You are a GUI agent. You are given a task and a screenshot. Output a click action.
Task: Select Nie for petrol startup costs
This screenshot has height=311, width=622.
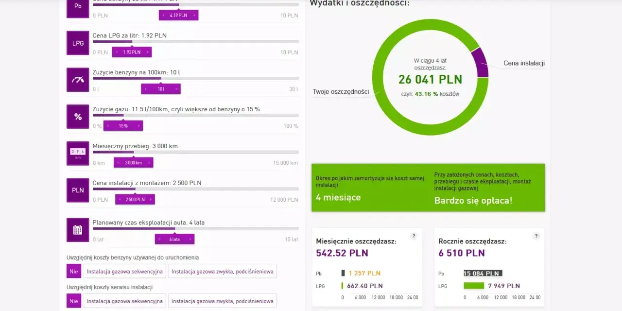[x=74, y=271]
